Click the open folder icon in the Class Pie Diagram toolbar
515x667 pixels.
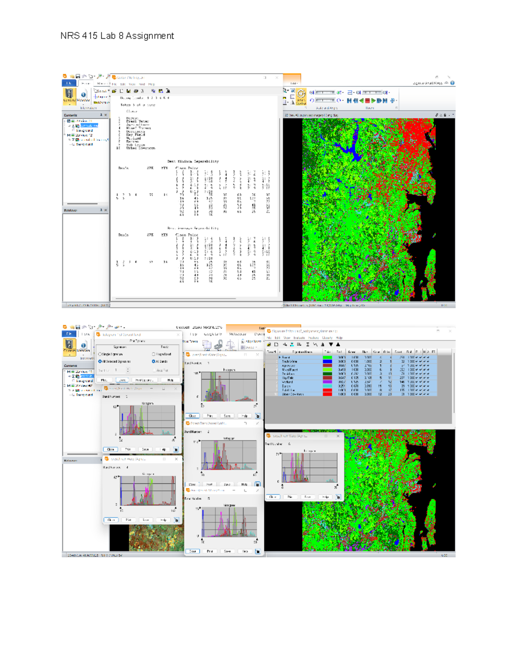pyautogui.click(x=114, y=91)
